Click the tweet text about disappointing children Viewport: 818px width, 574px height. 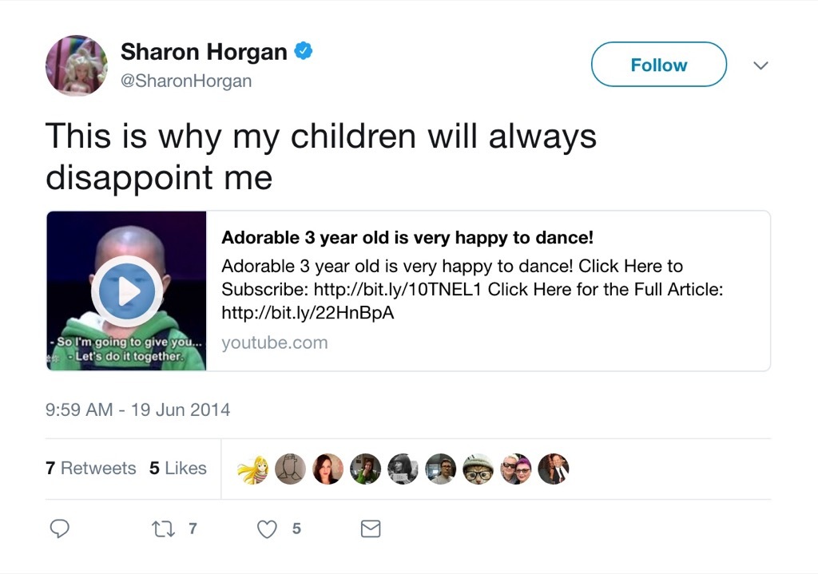(321, 156)
